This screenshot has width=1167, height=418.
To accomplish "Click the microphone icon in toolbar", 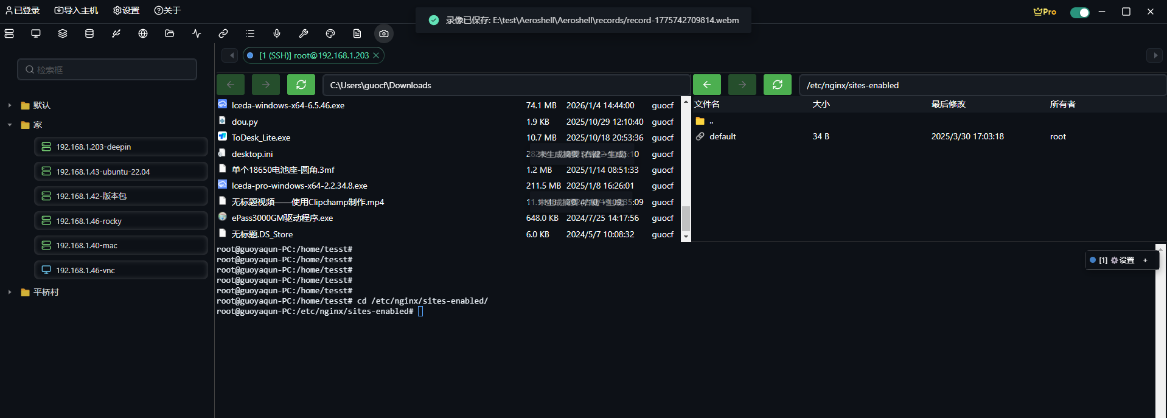I will click(277, 33).
